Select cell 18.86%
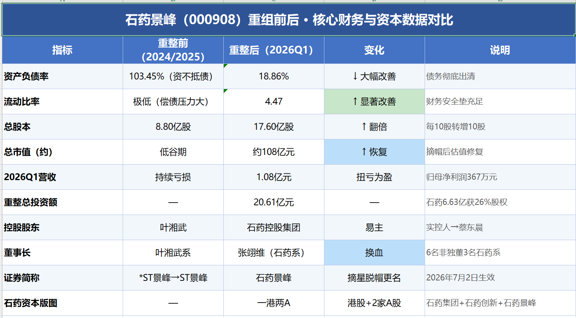 [274, 76]
